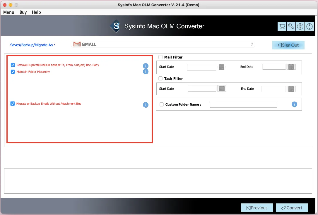This screenshot has height=215, width=318.
Task: Check the Custom Folder Name box
Action: coord(161,104)
